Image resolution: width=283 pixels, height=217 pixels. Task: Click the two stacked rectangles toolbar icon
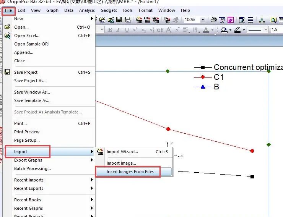click(250, 20)
